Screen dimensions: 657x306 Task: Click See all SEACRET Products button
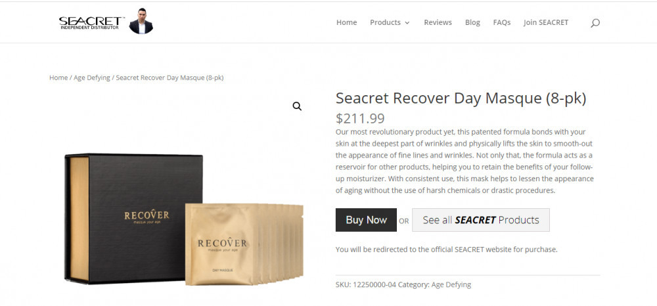tap(481, 220)
